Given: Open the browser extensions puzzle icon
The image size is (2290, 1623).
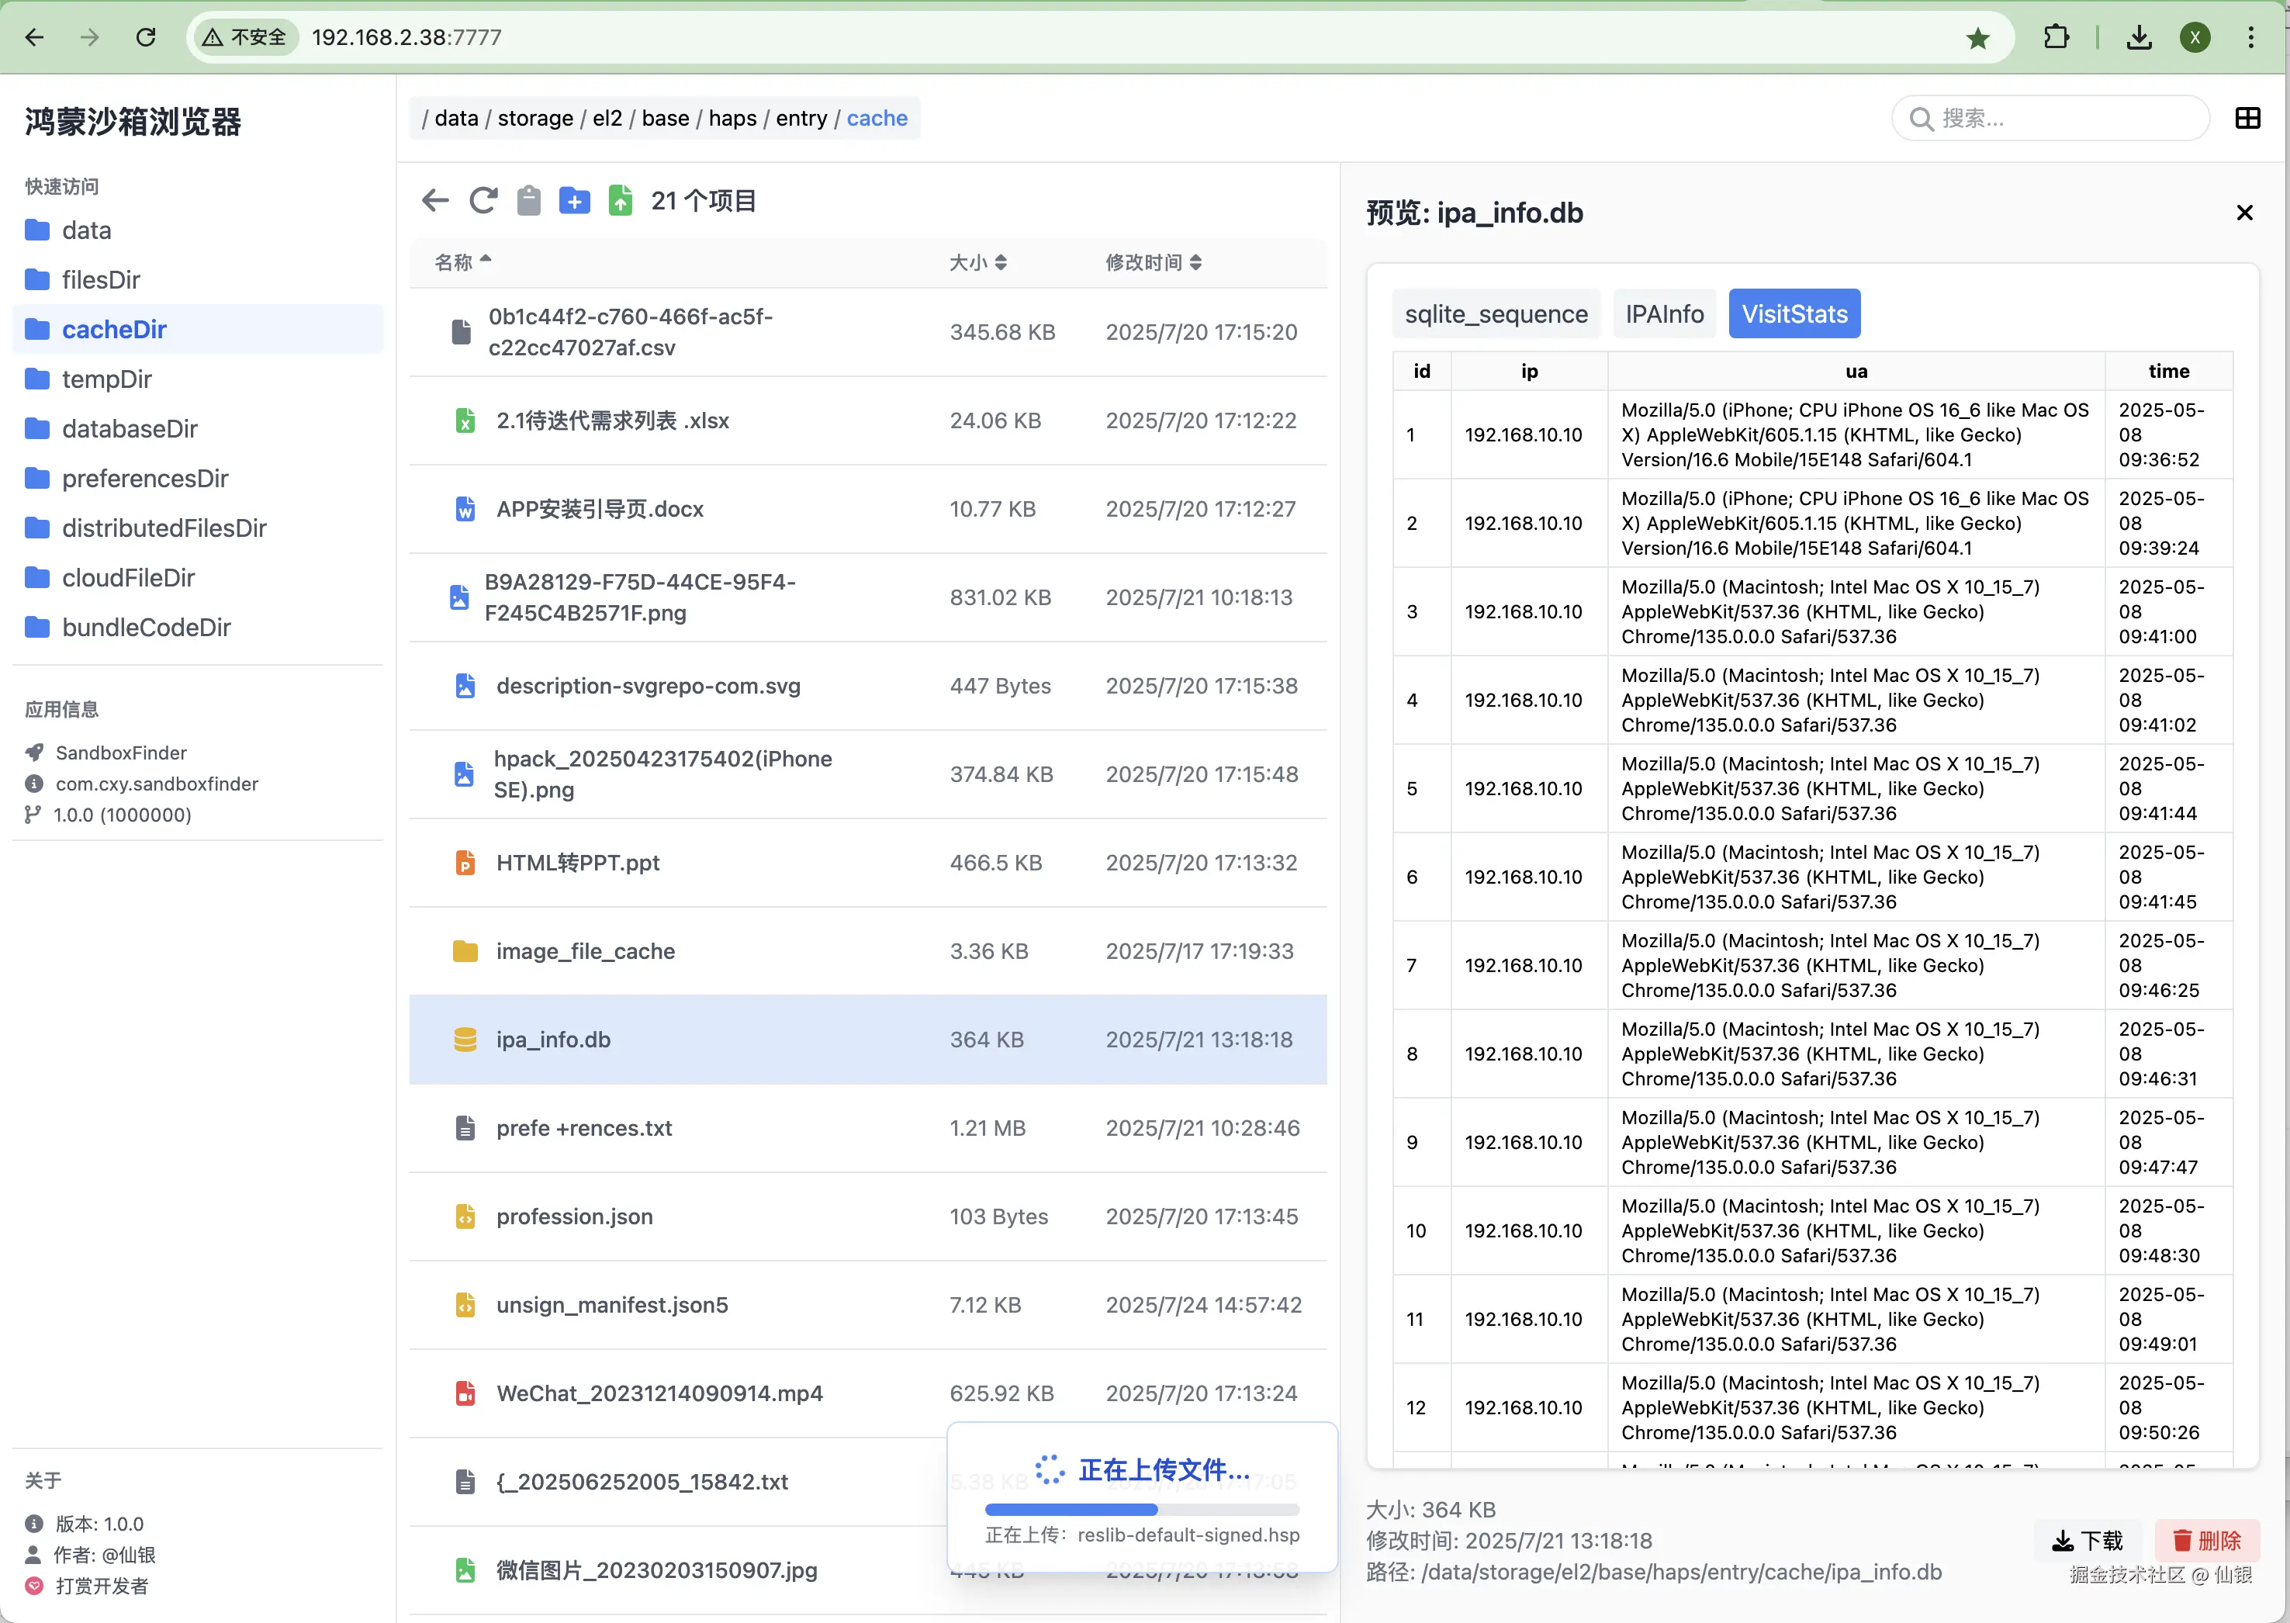Looking at the screenshot, I should point(2057,37).
